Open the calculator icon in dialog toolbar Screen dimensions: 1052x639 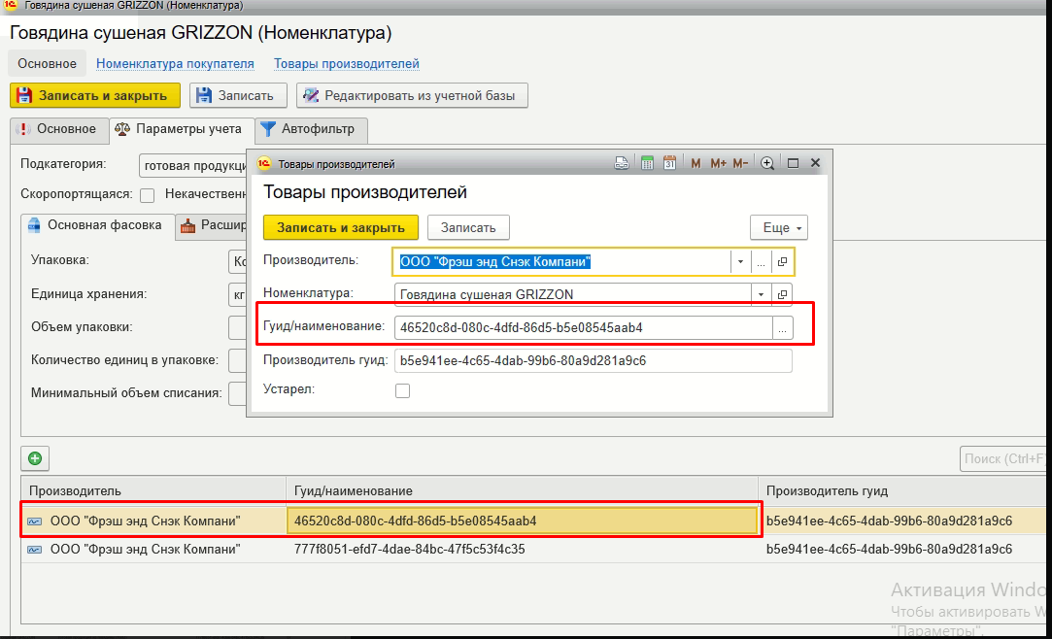coord(647,163)
